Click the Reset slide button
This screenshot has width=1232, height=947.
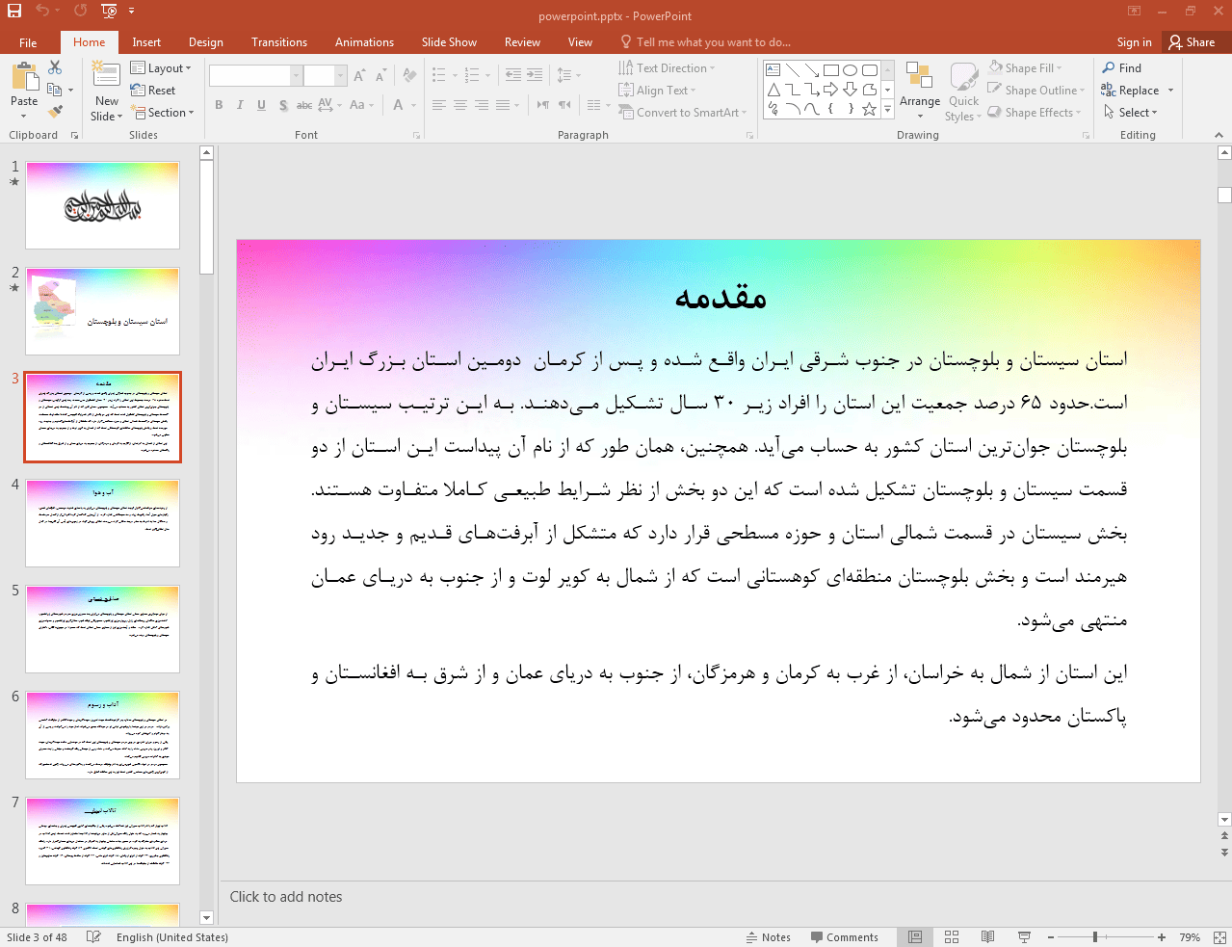click(153, 91)
